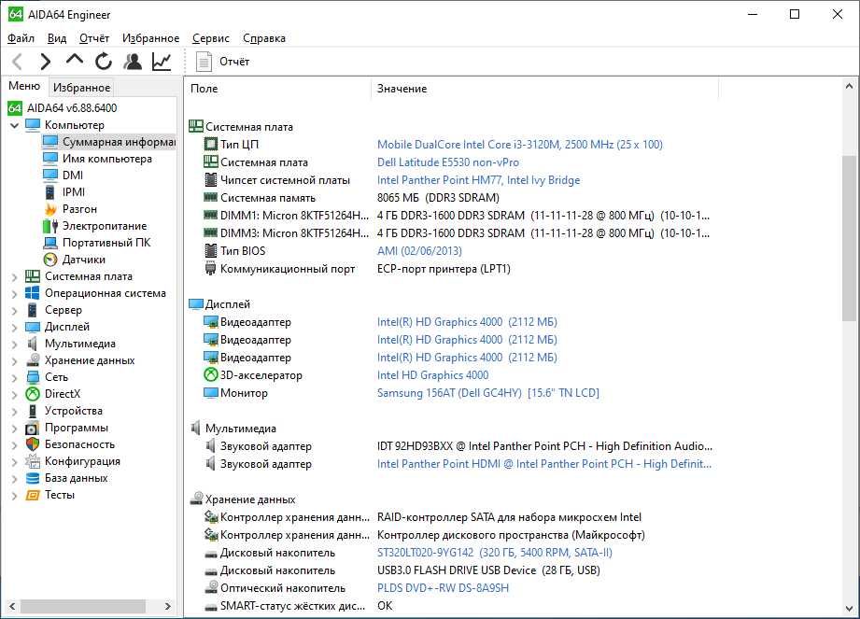Image resolution: width=860 pixels, height=619 pixels.
Task: Click the down arrow of details scrollbar
Action: [849, 609]
